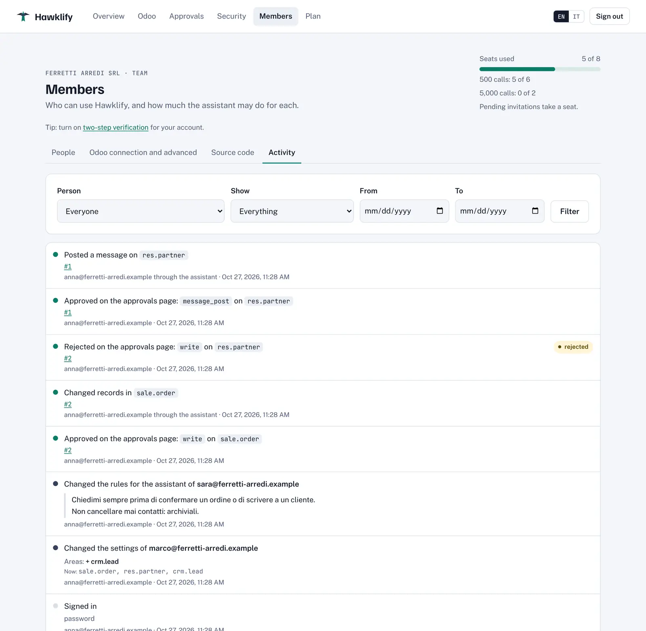Switch to the Source code tab
The image size is (646, 631).
coord(233,153)
